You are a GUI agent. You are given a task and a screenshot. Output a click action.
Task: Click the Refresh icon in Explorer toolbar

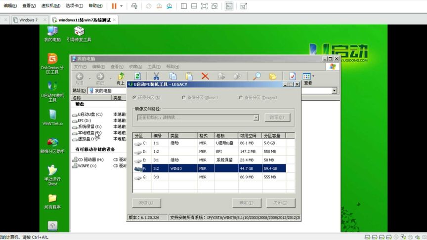(x=137, y=77)
